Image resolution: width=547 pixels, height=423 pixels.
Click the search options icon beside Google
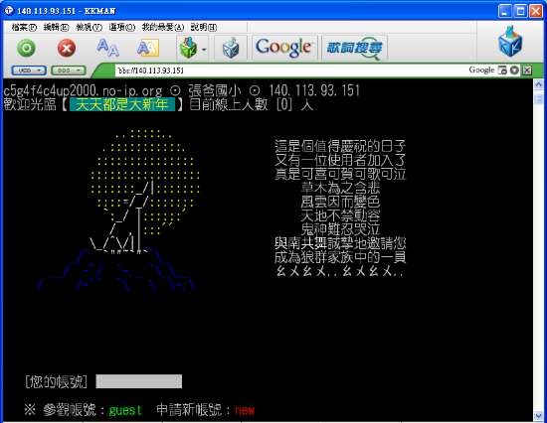(502, 70)
